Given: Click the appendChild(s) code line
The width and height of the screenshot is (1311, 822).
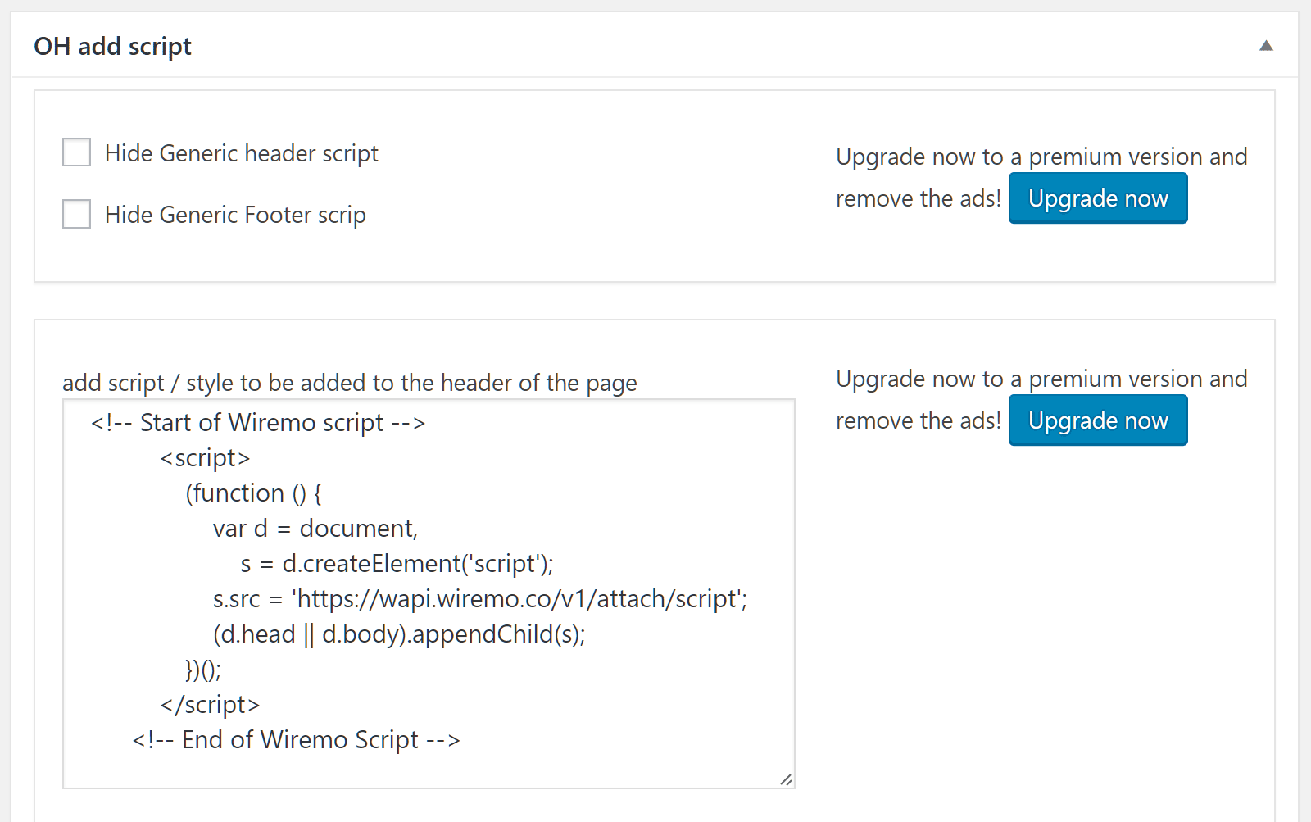Looking at the screenshot, I should coord(398,634).
